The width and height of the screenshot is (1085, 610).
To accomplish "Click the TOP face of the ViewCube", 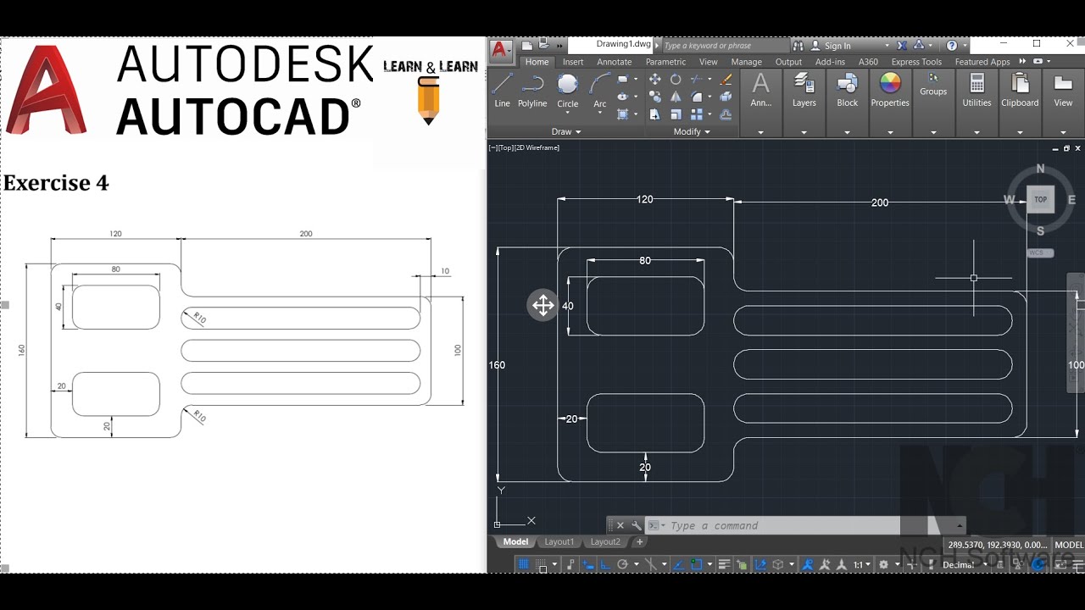I will click(x=1040, y=200).
